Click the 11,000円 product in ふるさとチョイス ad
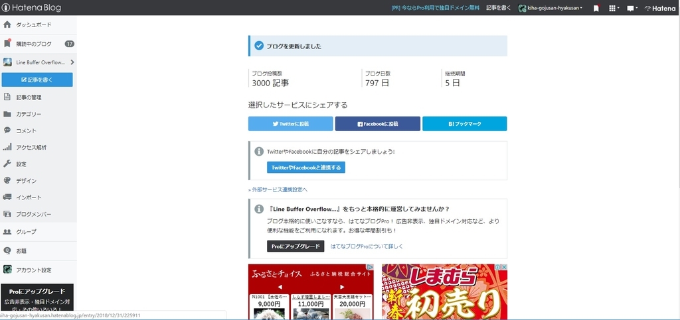680x320 pixels. [311, 307]
